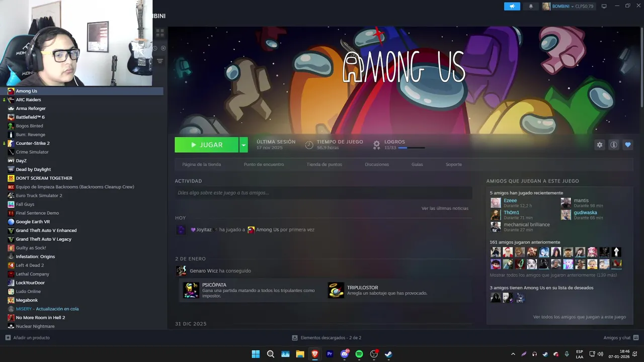Click Mostrar todos los amigos que jugaron anteriormente
The height and width of the screenshot is (362, 644).
point(553,275)
